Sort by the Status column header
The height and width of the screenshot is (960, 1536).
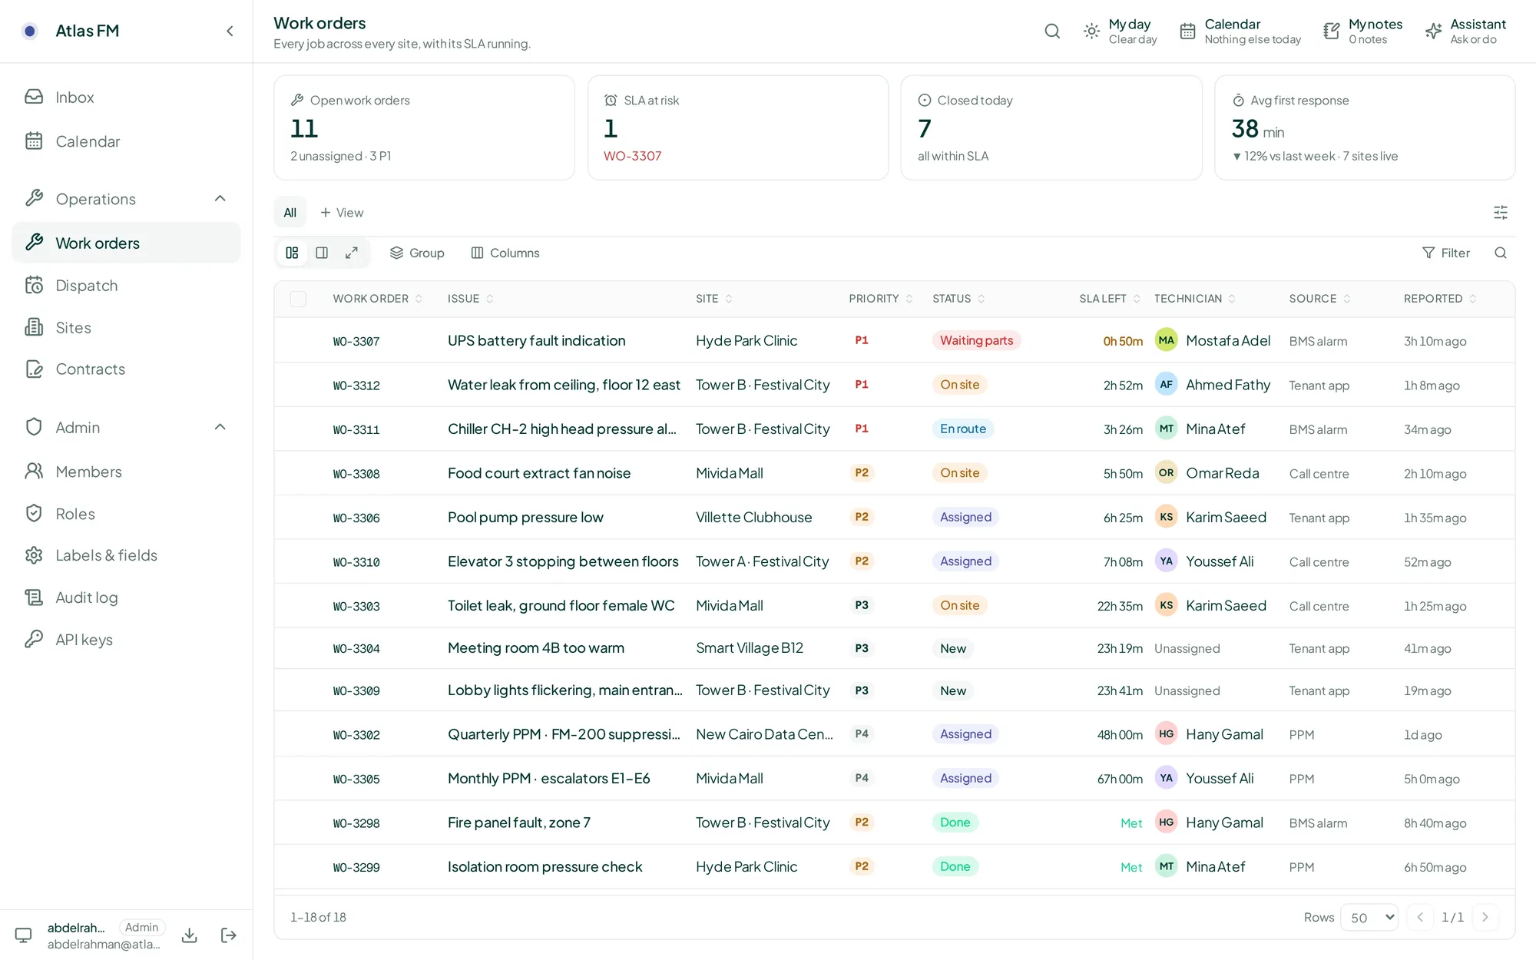[958, 299]
